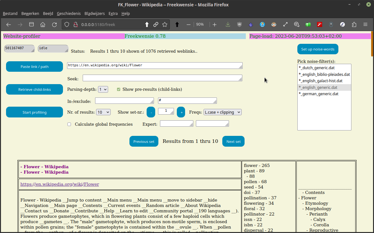Select *_dutch_generic.dat noise filter

(324, 68)
